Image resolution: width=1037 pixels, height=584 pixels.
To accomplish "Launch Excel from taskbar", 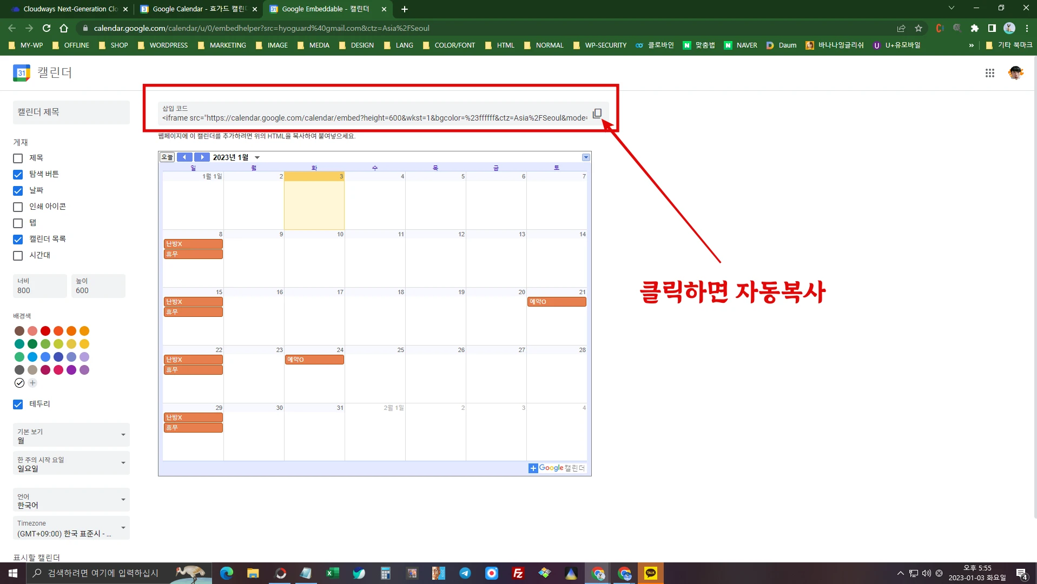I will tap(332, 573).
